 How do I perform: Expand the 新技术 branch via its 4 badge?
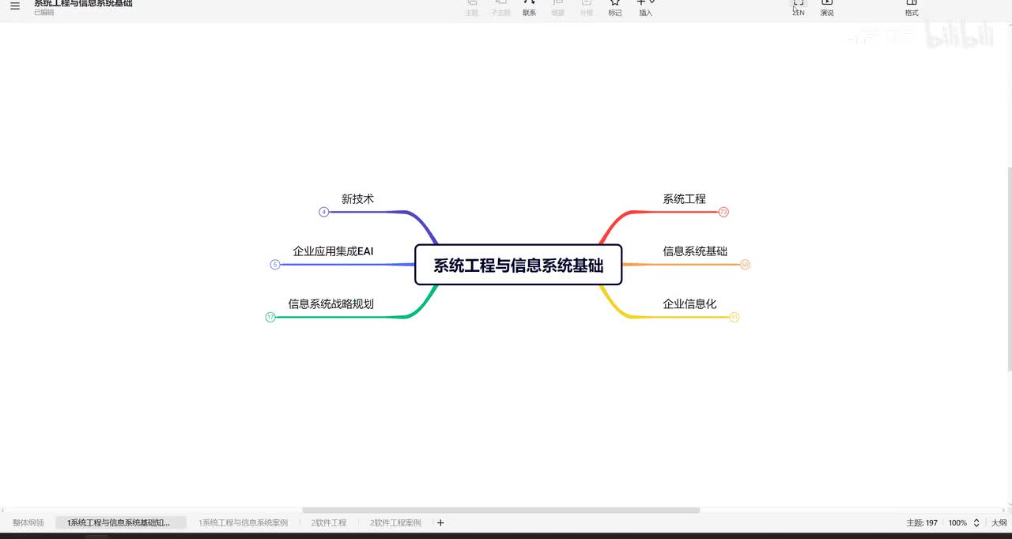point(323,212)
